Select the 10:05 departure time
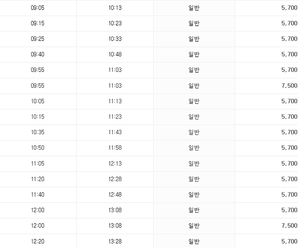This screenshot has height=248, width=298. click(38, 101)
